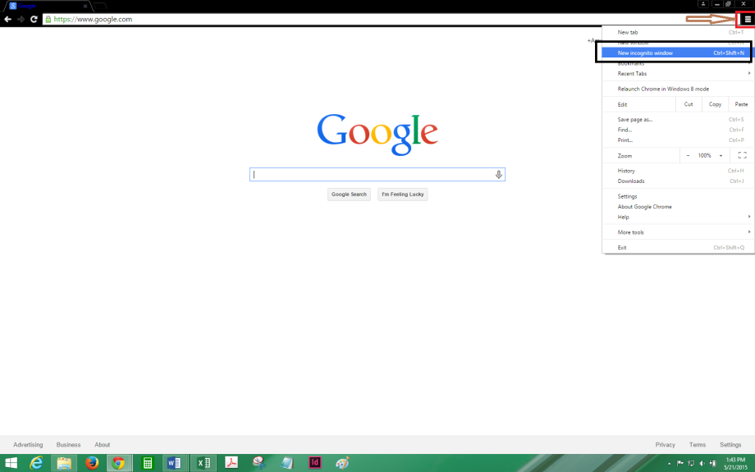Select Print... in Chrome menu
This screenshot has height=472, width=755.
[678, 140]
